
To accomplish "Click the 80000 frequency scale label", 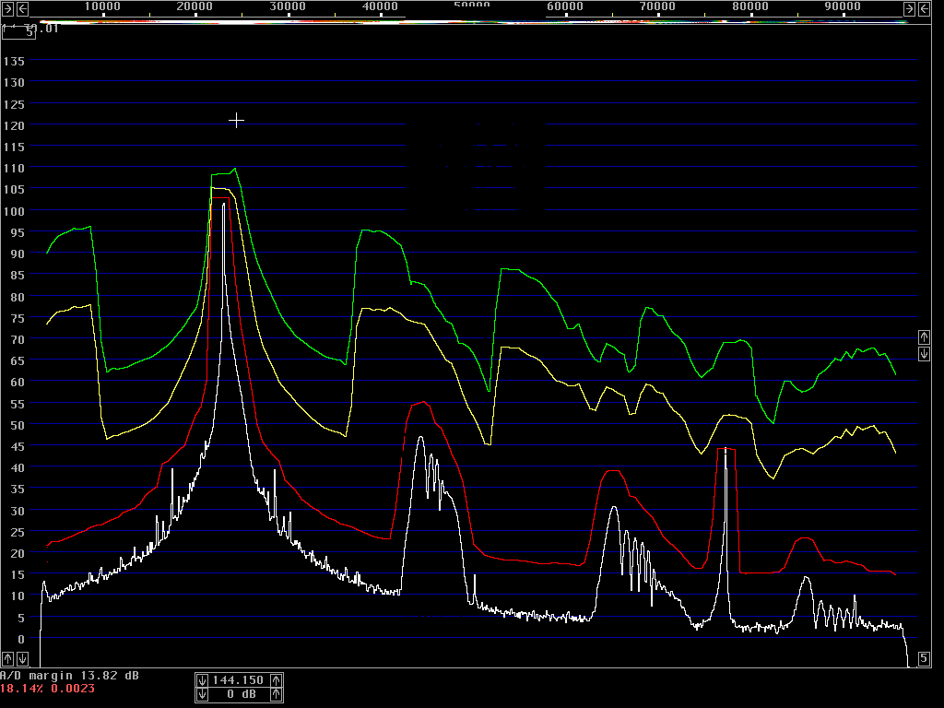I will [750, 6].
